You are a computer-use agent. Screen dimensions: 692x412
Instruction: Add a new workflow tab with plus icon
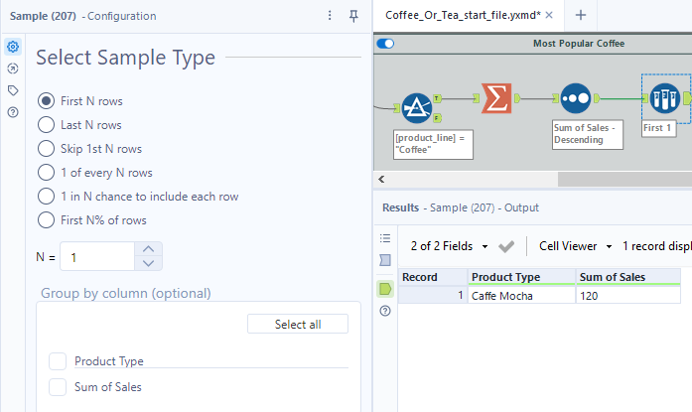pyautogui.click(x=581, y=16)
